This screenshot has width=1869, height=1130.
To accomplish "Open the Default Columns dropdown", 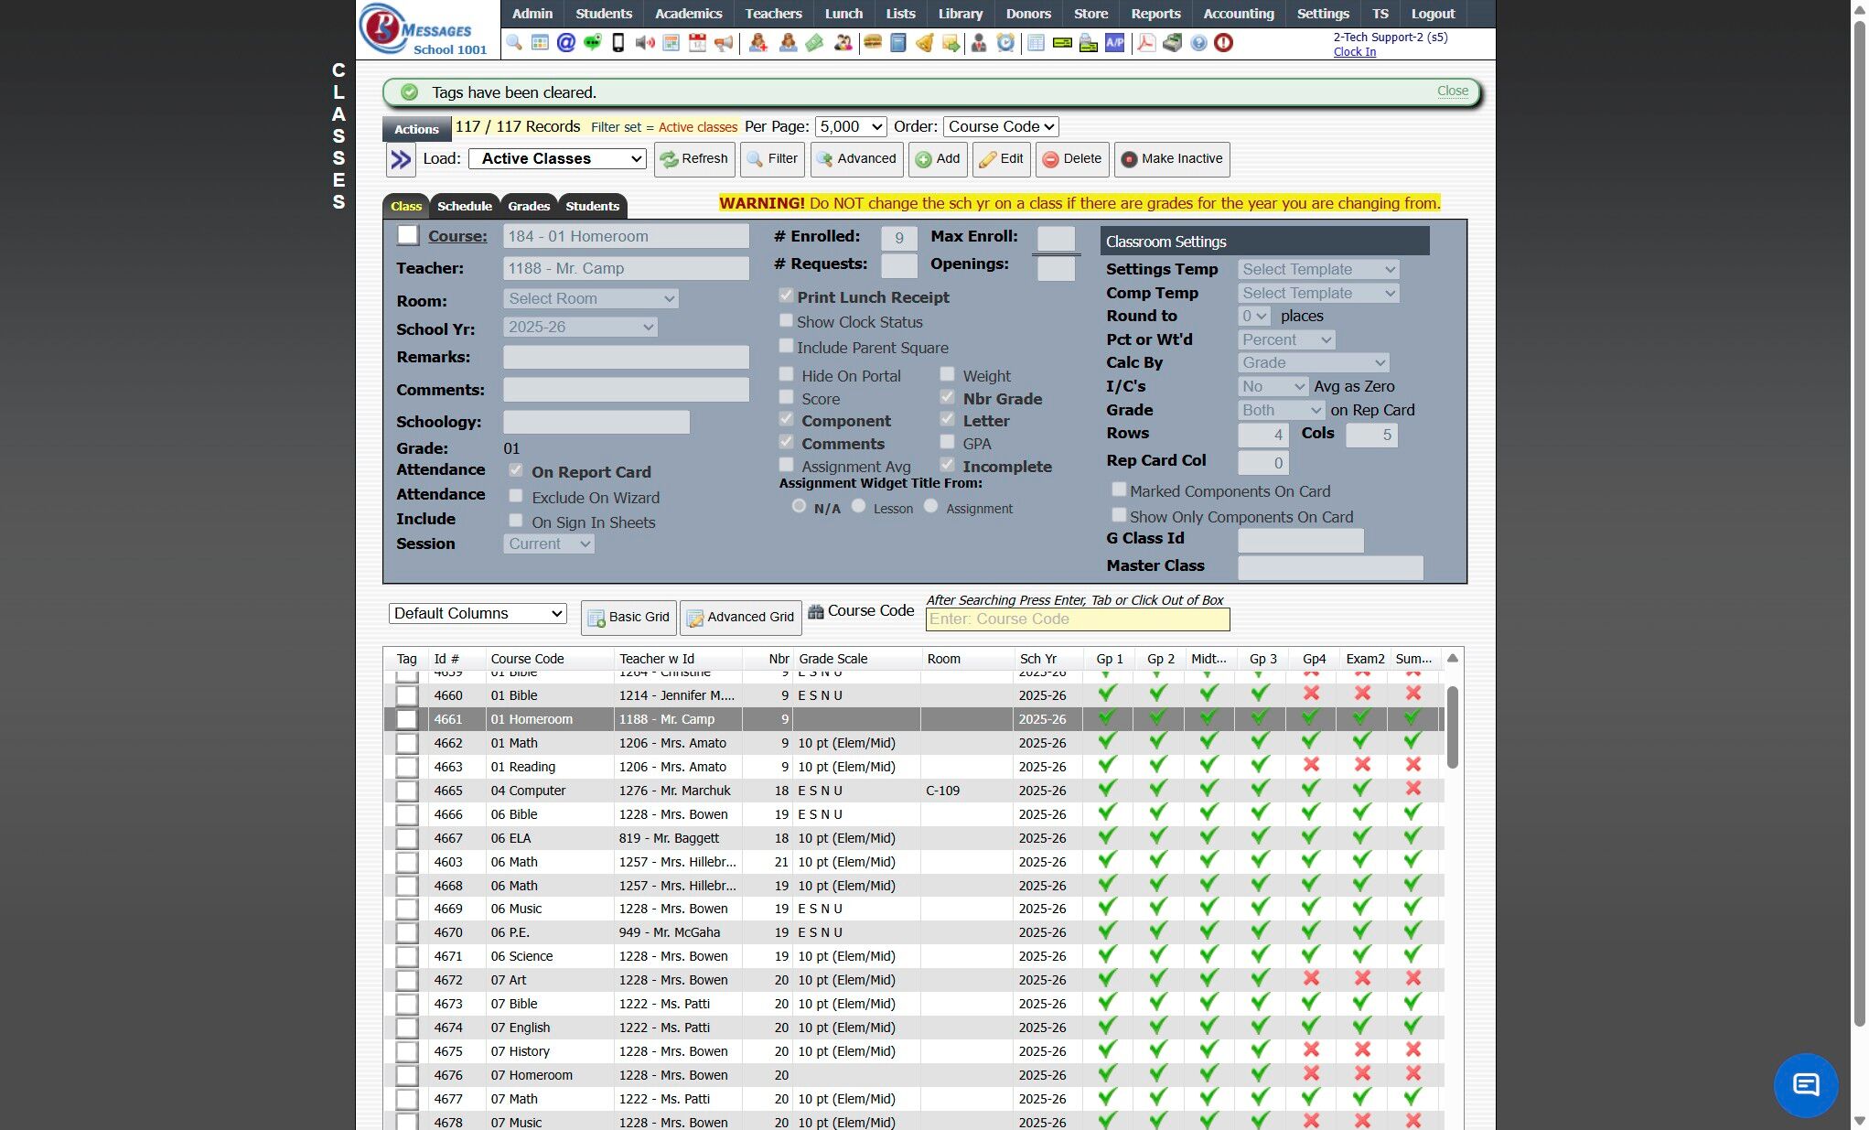I will pyautogui.click(x=478, y=613).
